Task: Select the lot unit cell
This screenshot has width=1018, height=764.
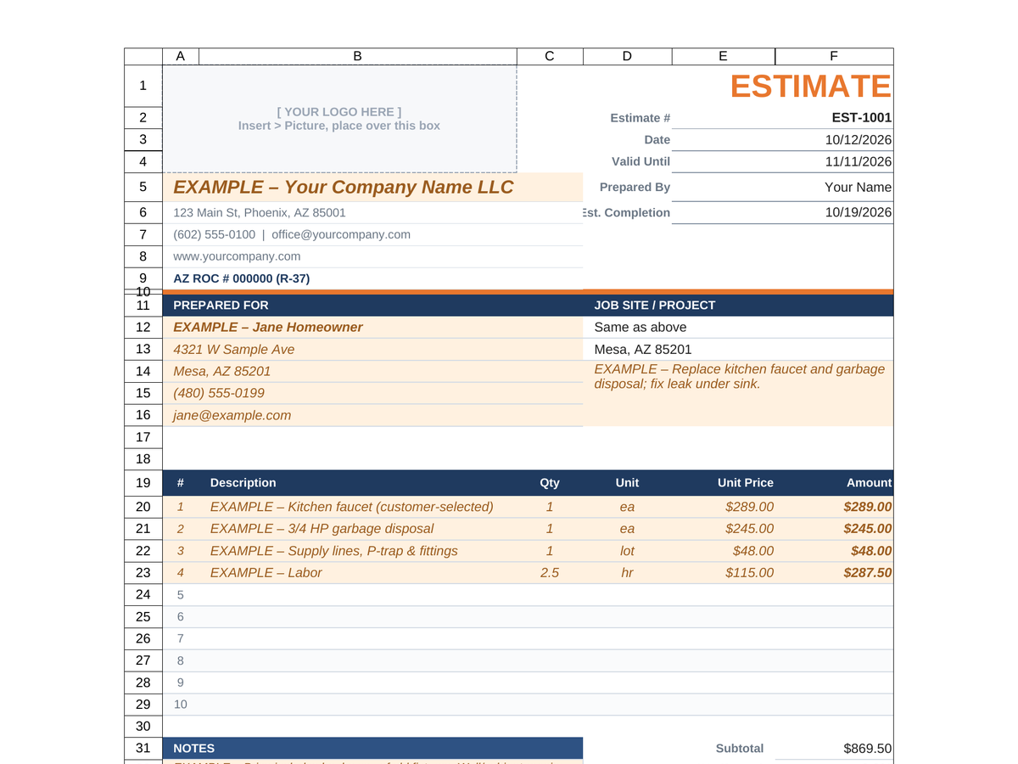Action: pyautogui.click(x=627, y=551)
